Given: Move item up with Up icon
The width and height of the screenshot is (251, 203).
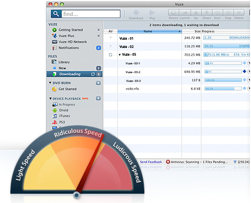Looking at the screenshot, I should coord(196,12).
